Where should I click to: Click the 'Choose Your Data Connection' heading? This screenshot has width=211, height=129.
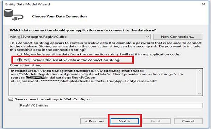59,16
